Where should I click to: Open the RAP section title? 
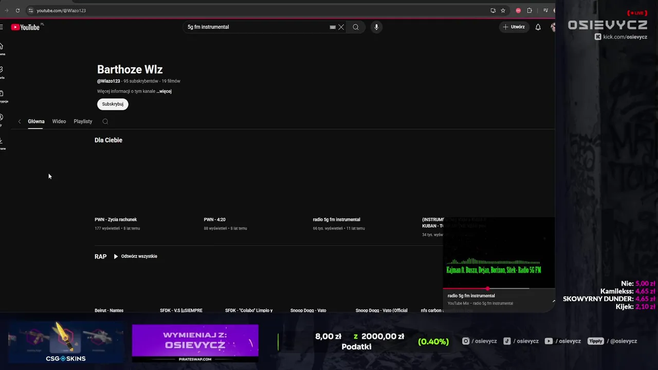tap(100, 256)
